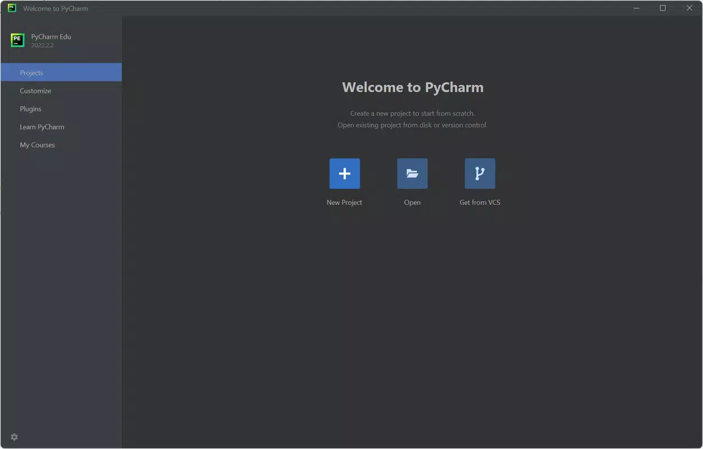703x449 pixels.
Task: Click the Welcome to PyCharm heading
Action: point(413,87)
